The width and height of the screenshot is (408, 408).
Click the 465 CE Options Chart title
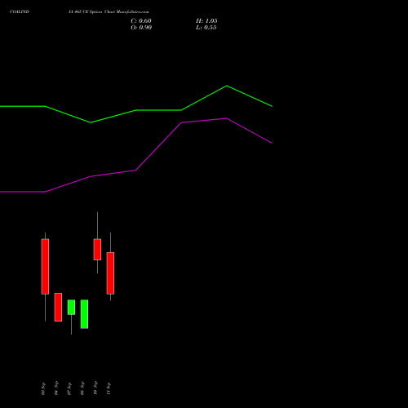point(109,11)
